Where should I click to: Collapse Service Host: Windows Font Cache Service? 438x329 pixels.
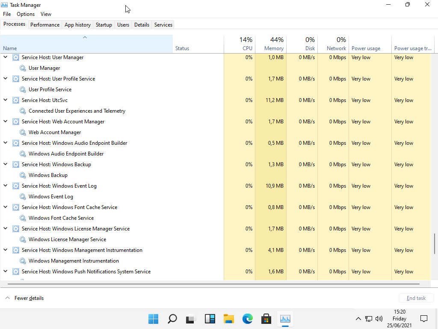click(x=6, y=207)
